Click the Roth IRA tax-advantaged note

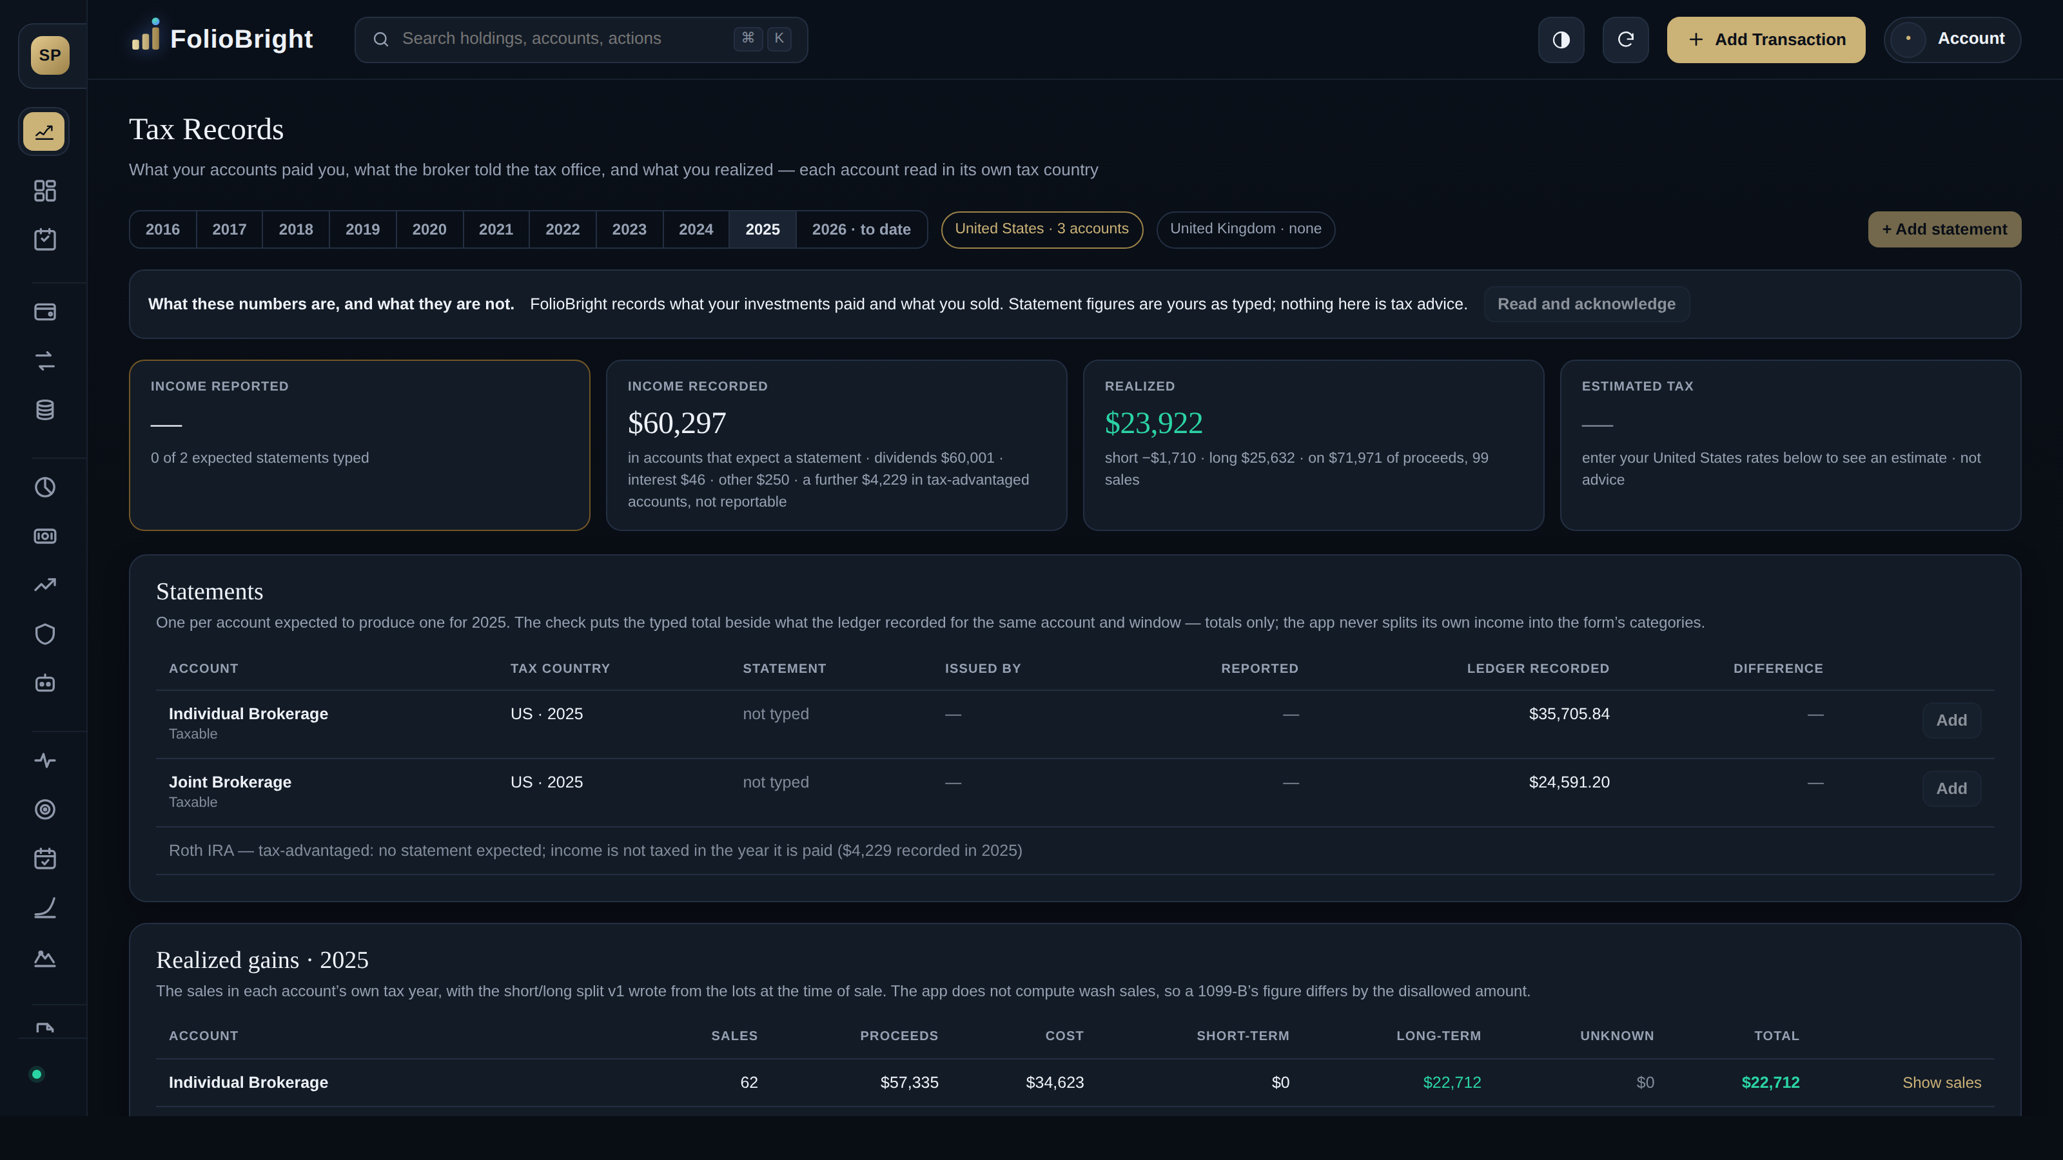coord(595,850)
